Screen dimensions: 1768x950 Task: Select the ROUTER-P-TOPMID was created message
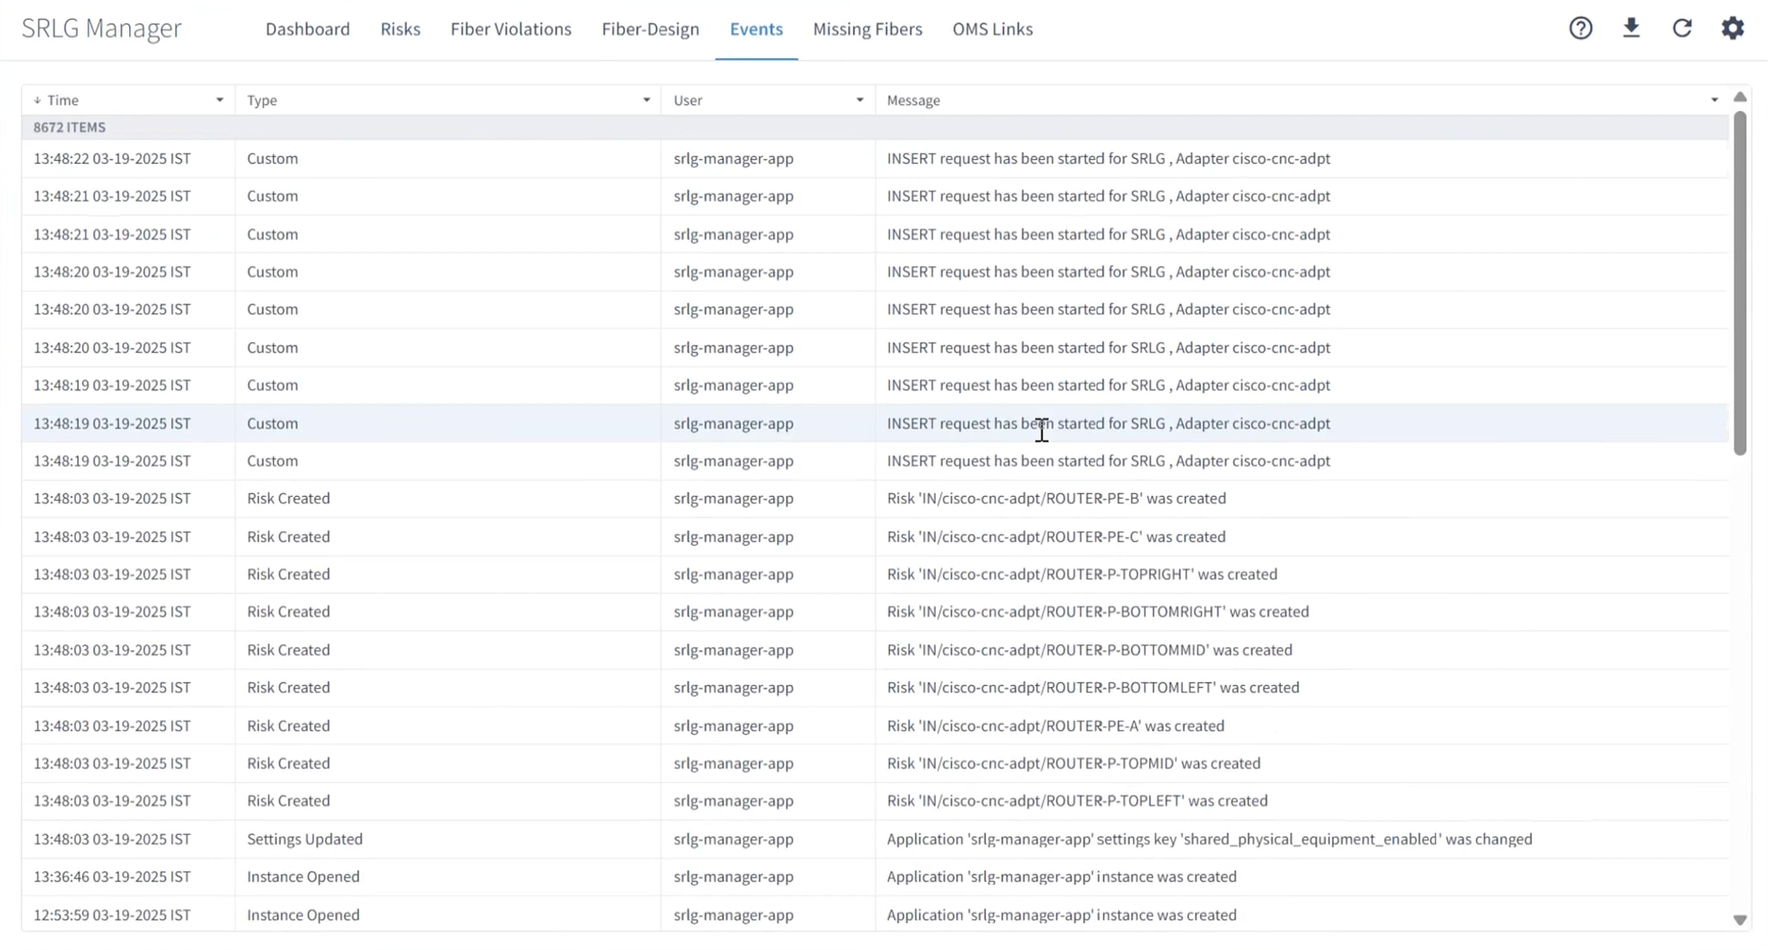1074,763
